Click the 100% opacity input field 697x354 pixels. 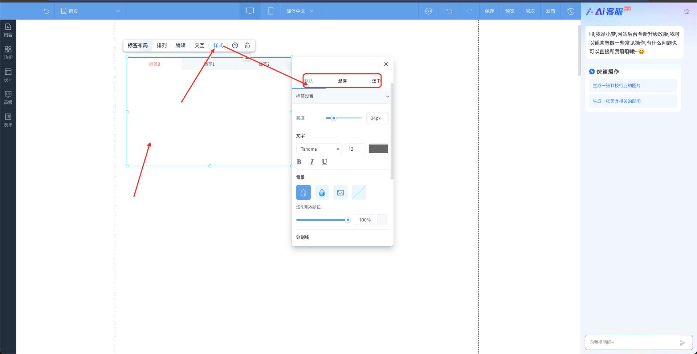point(364,220)
